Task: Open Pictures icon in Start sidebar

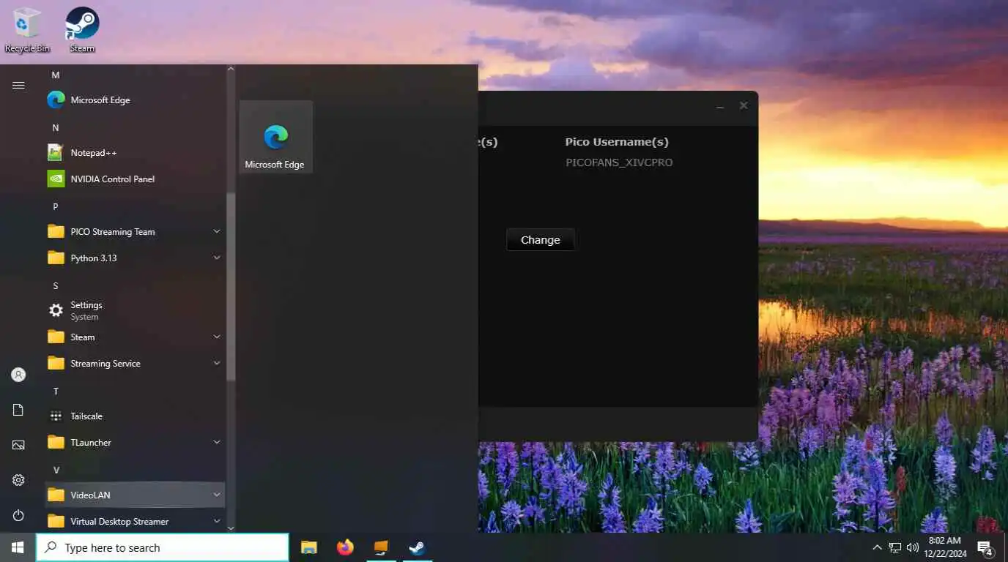Action: [18, 445]
